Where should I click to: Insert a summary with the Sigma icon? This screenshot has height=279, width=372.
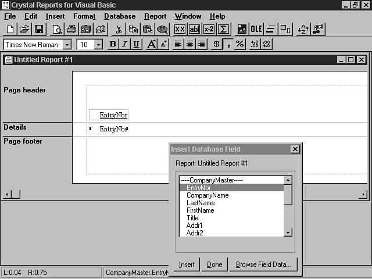point(223,29)
